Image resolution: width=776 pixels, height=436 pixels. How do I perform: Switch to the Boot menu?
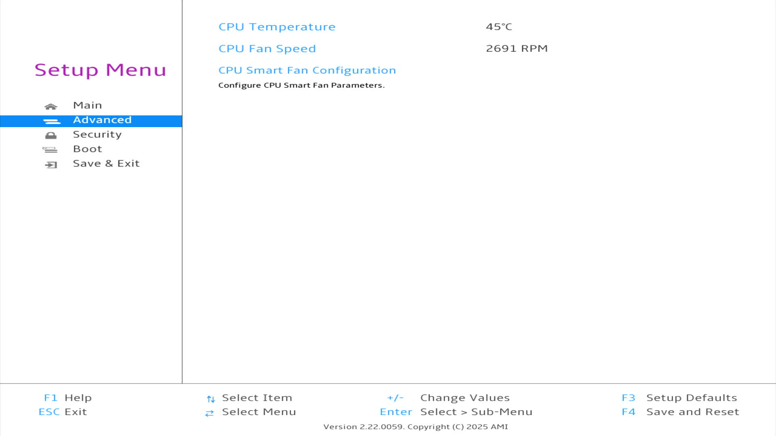87,149
